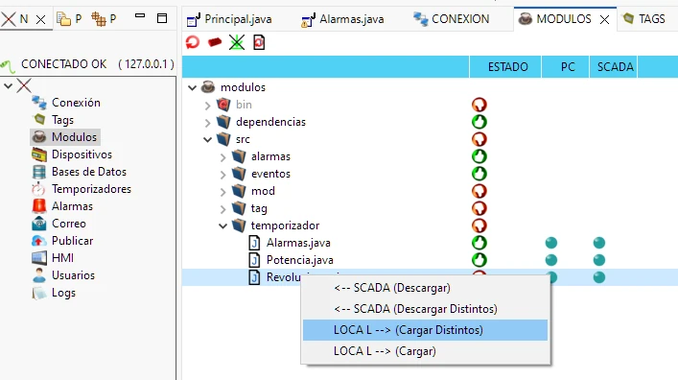Open Logs in the navigation tree
678x380 pixels.
point(63,293)
